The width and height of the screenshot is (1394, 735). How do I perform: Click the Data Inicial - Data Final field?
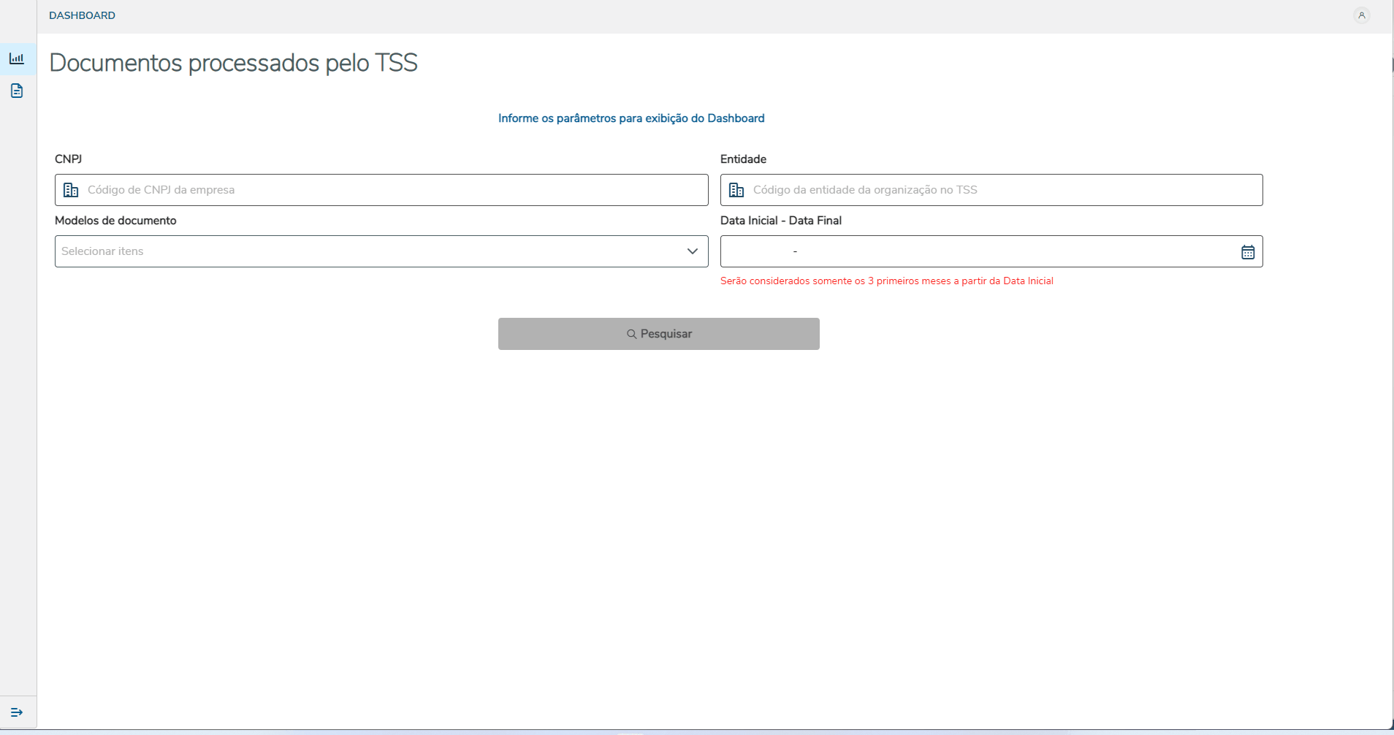click(x=991, y=251)
